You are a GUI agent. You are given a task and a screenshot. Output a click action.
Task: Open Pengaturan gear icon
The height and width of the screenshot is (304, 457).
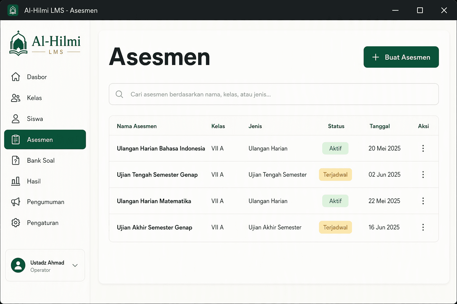(15, 223)
